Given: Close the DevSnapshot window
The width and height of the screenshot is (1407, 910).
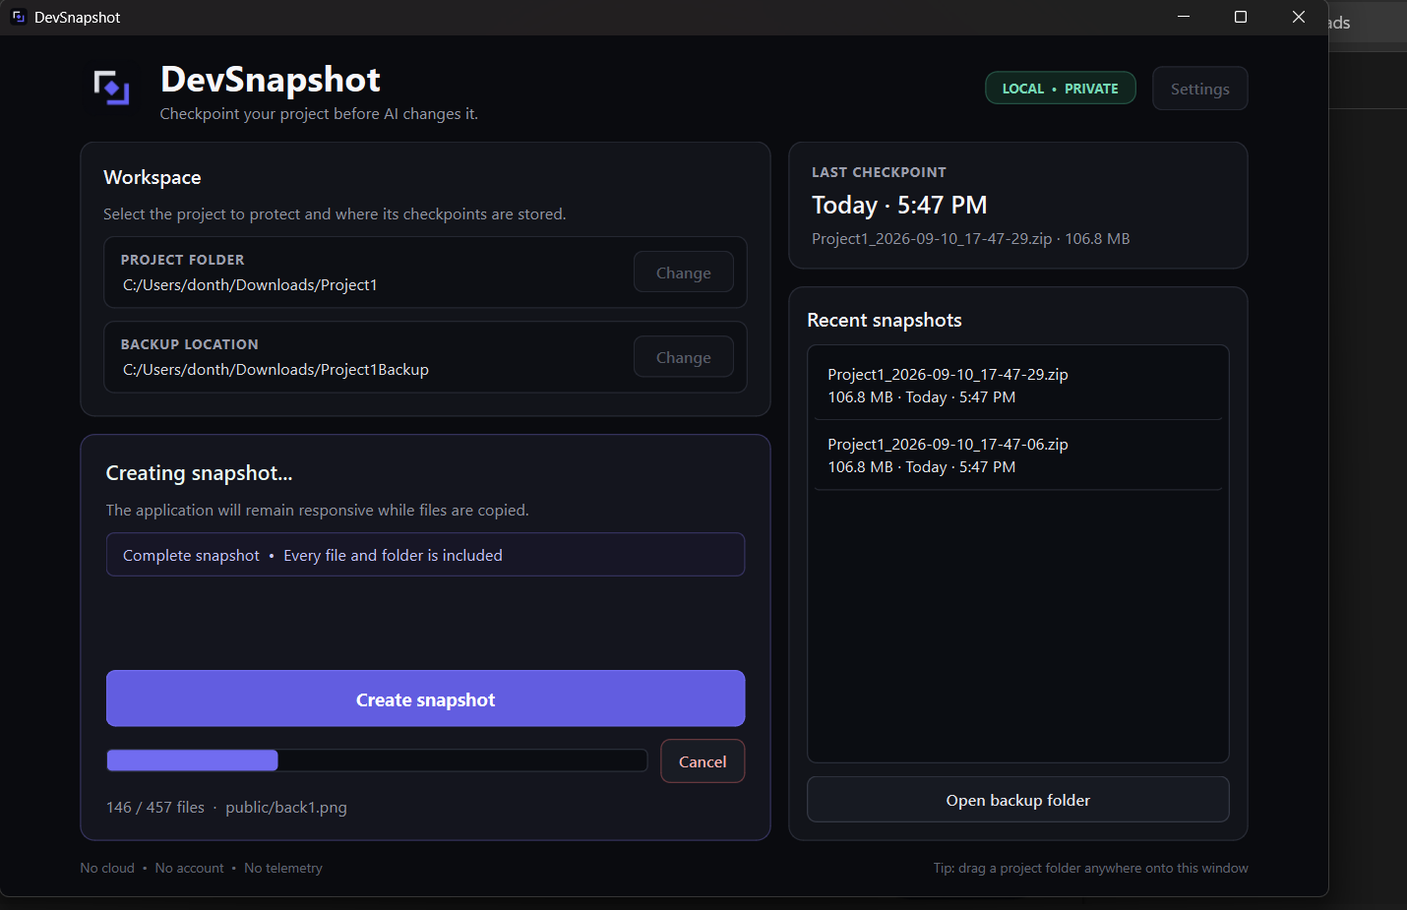Looking at the screenshot, I should coord(1299,17).
